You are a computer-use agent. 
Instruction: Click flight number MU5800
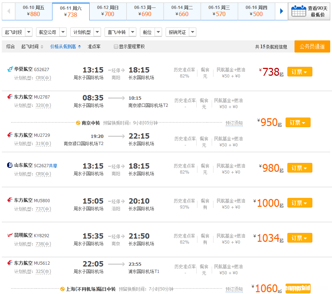(42, 201)
